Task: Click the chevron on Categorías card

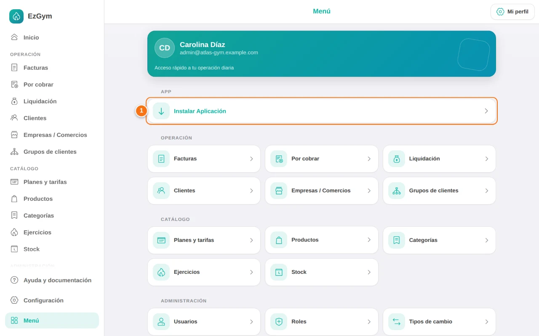Action: (x=486, y=240)
